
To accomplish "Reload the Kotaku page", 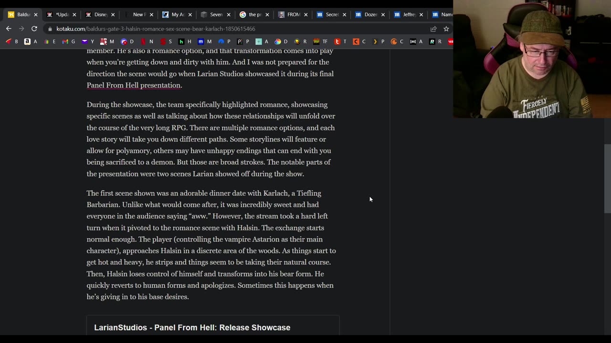I will point(34,29).
